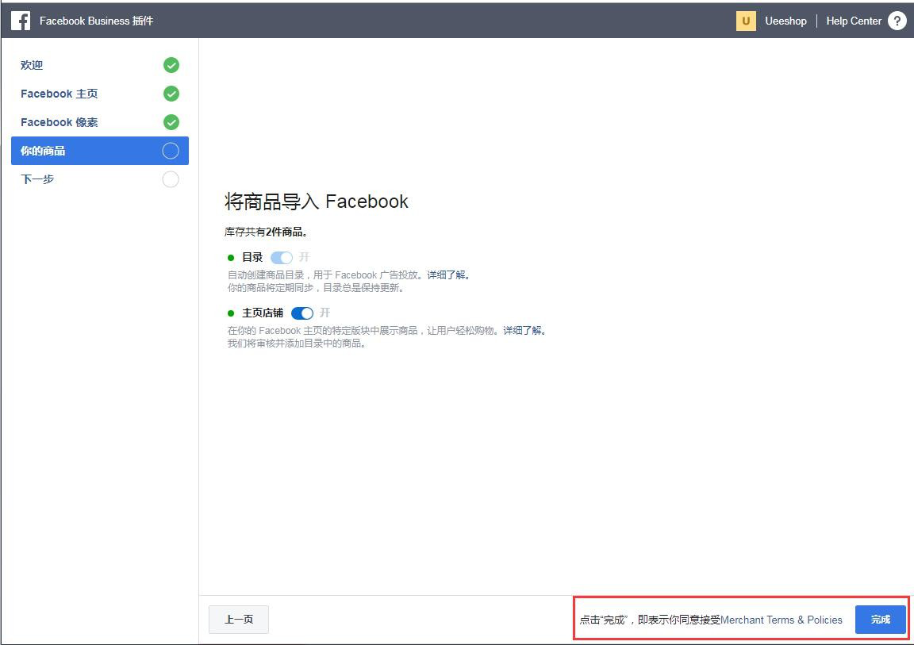
Task: Open 详细了解 link under 目录
Action: click(x=448, y=275)
